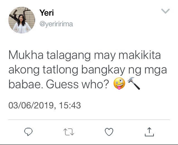Click the word talagang in the tweet

69,56
